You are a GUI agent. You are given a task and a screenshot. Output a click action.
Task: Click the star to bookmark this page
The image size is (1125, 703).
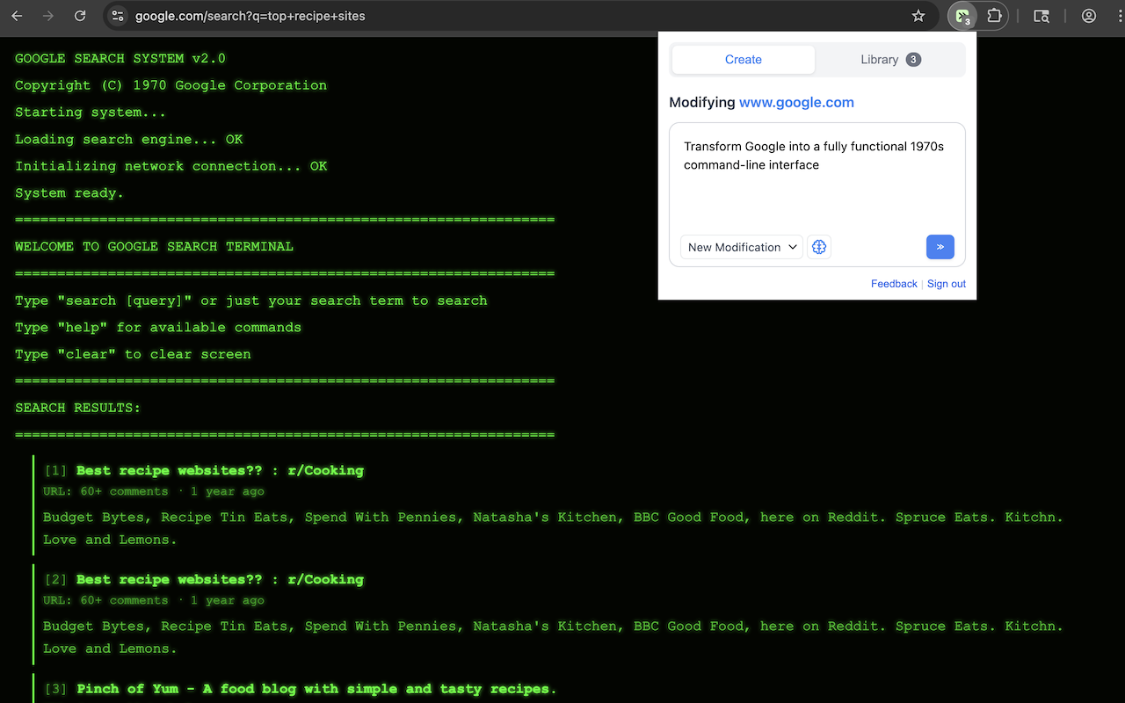tap(918, 16)
